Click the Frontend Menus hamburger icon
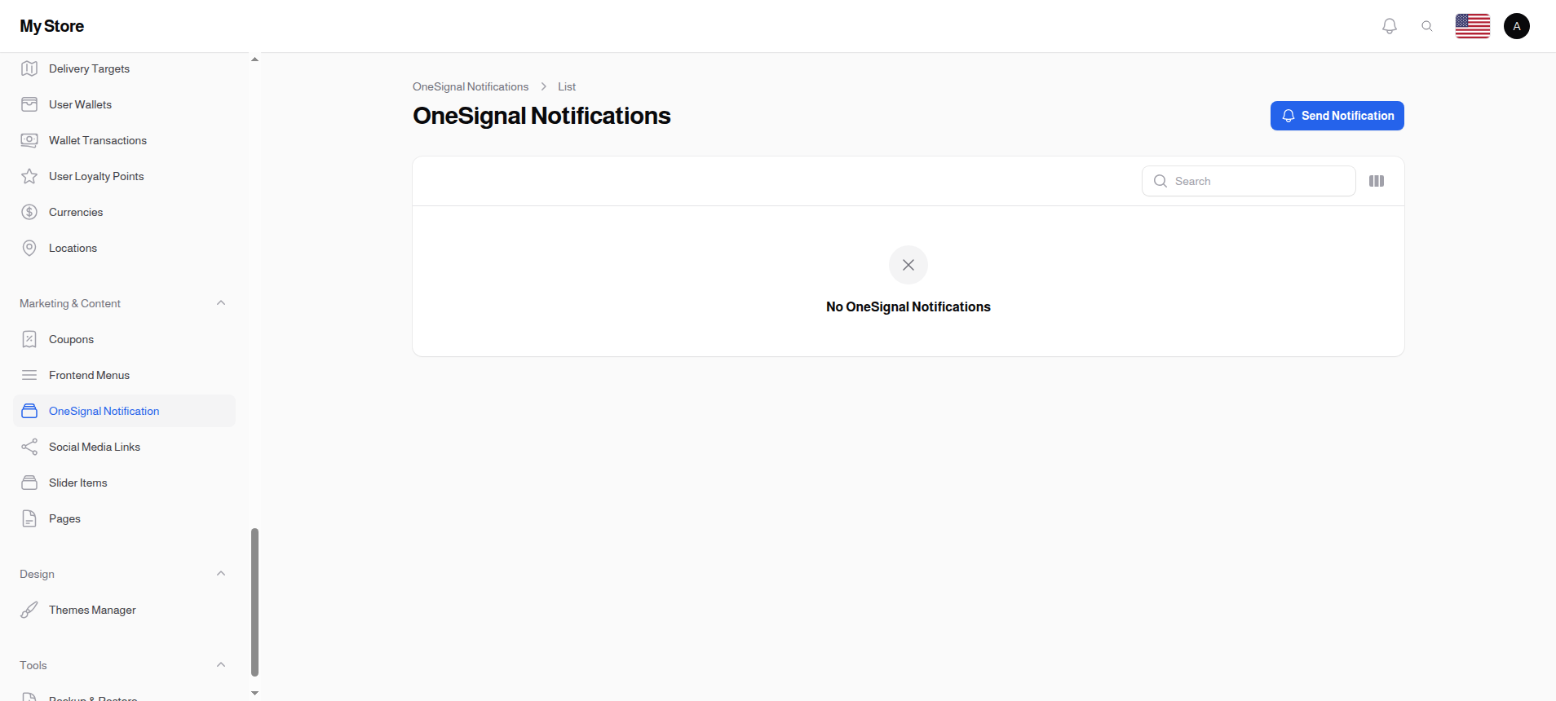 tap(29, 375)
